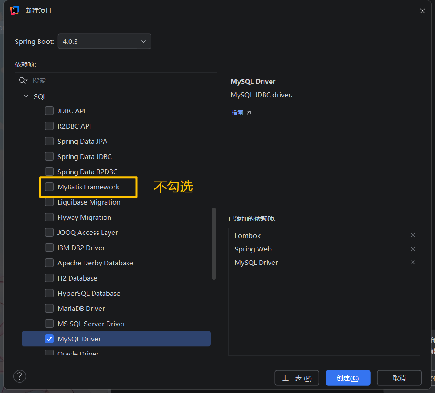Select the JDBC API row label
This screenshot has width=435, height=393.
tap(71, 111)
